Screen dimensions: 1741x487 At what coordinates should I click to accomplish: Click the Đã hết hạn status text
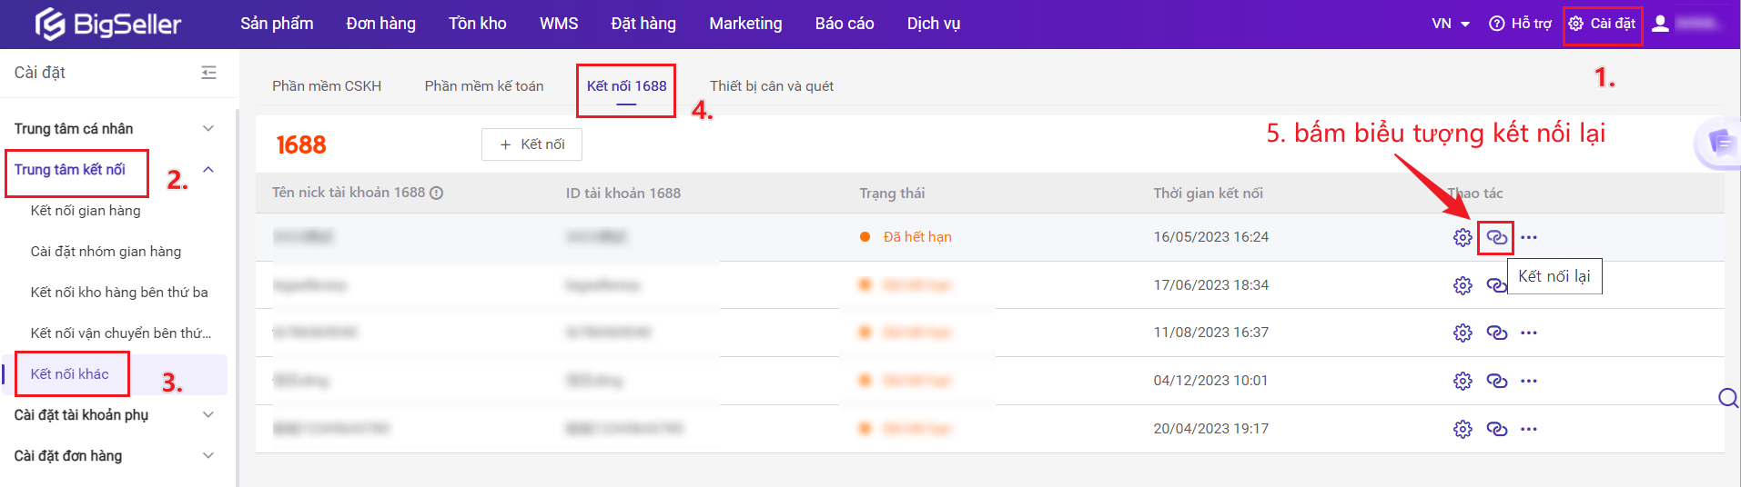point(917,237)
